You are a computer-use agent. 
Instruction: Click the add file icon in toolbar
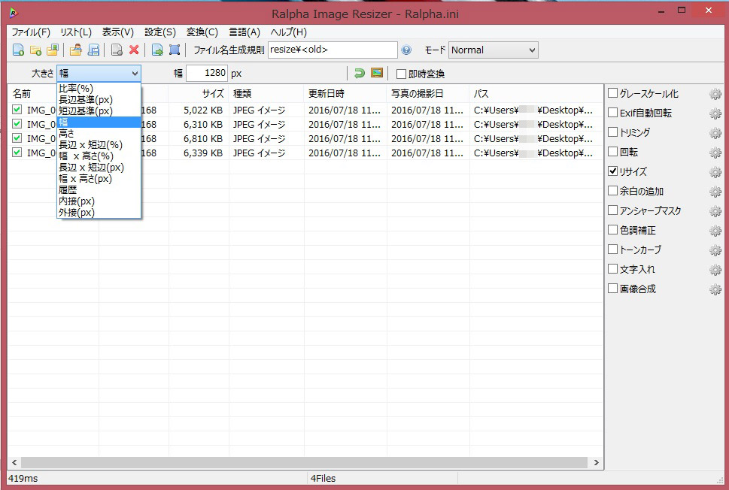(18, 50)
